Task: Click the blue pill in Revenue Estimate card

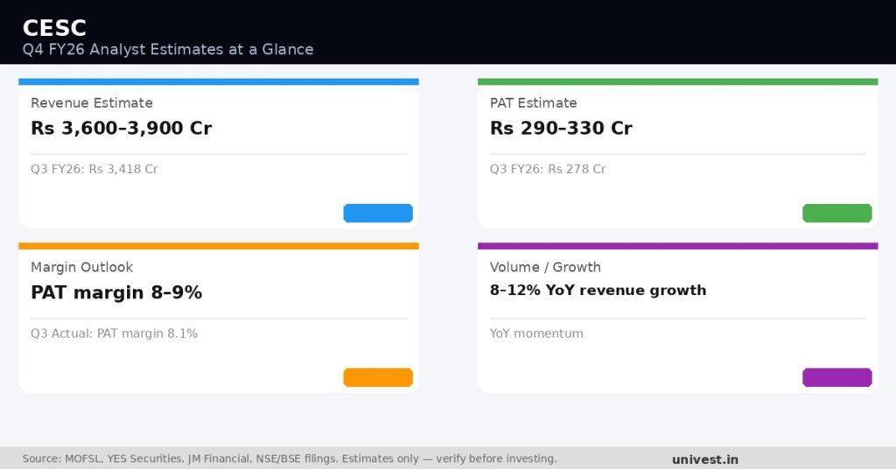Action: [x=378, y=213]
